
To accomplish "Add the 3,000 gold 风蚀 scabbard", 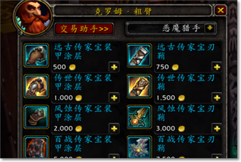I will coord(217,128).
